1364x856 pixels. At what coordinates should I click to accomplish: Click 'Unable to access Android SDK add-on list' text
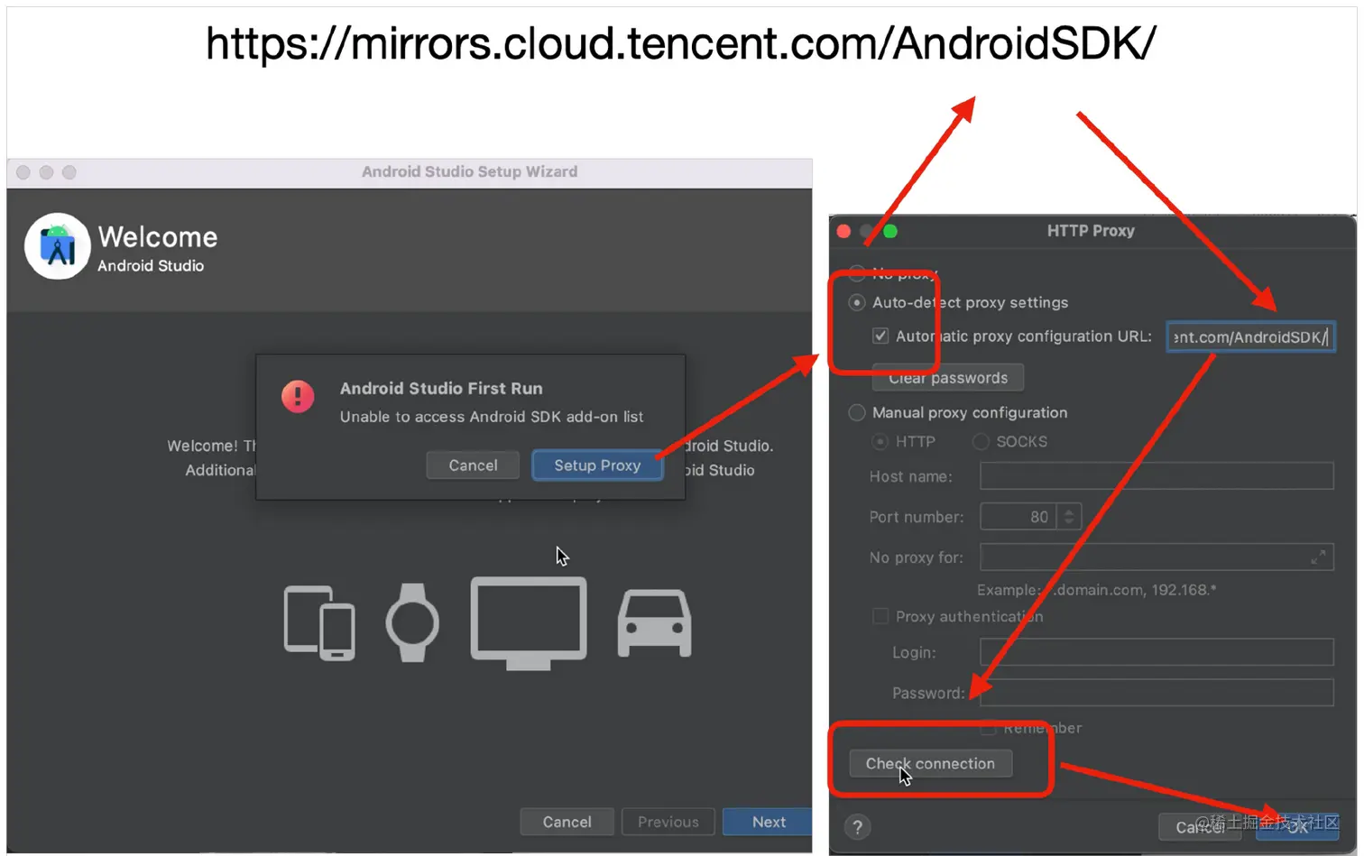(492, 417)
